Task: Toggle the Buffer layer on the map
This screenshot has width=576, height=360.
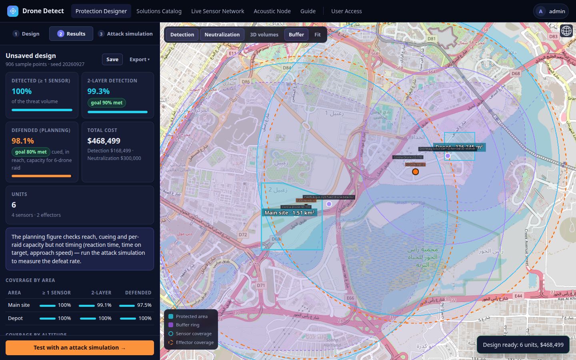Action: coord(296,34)
